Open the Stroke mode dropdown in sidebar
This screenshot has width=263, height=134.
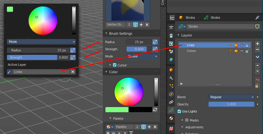(x=142, y=56)
